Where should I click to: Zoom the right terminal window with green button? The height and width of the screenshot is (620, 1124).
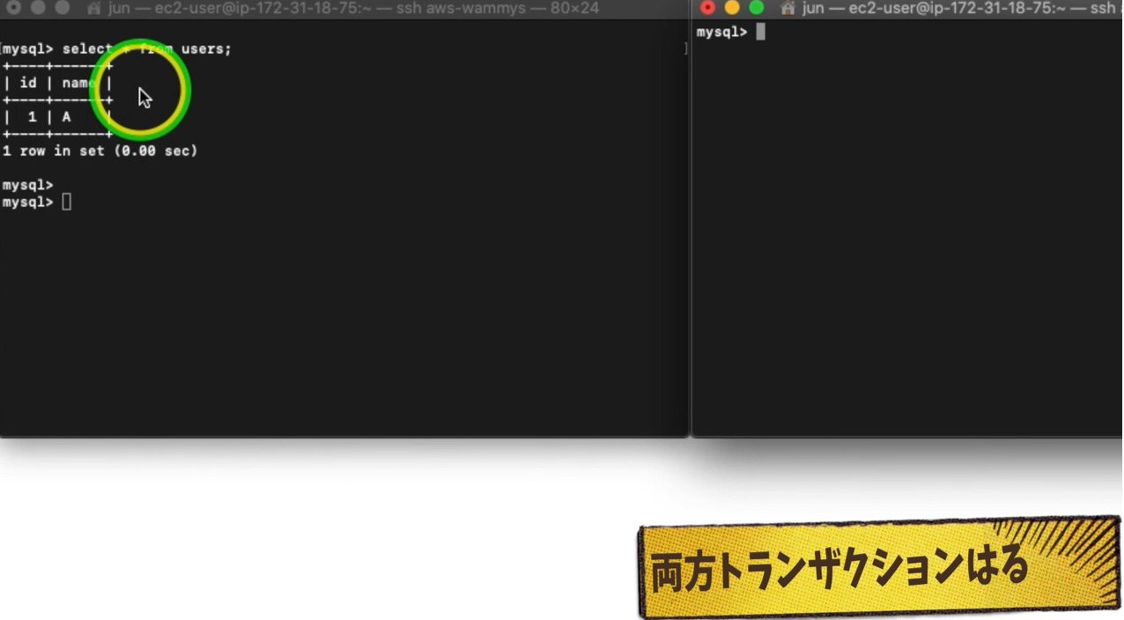757,8
